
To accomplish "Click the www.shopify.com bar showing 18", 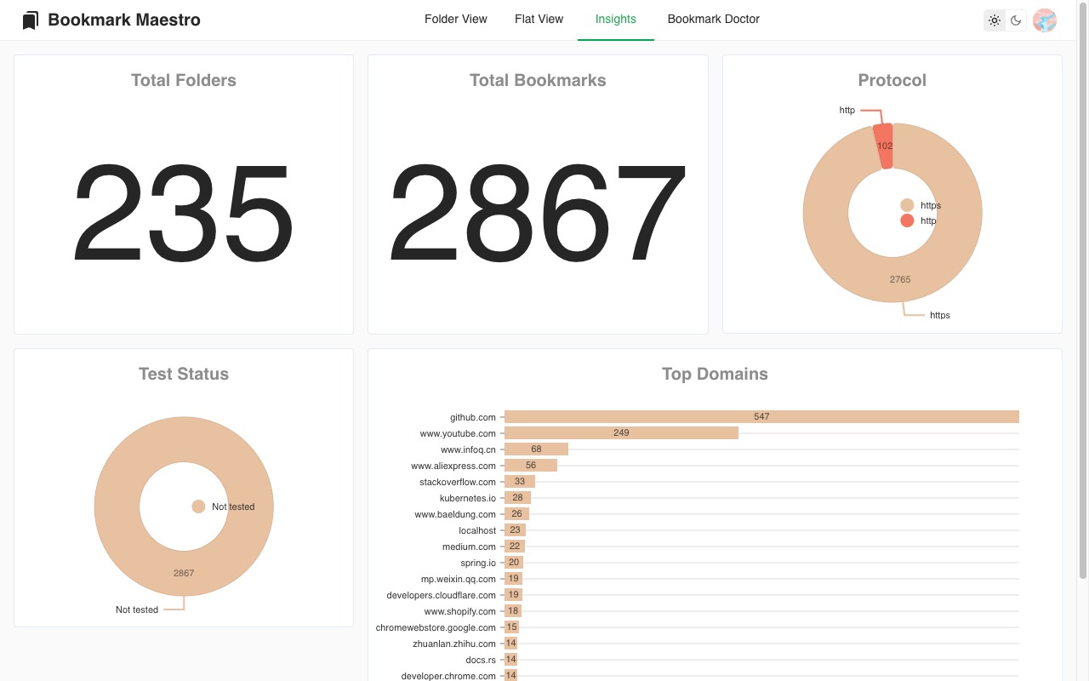I will point(513,611).
